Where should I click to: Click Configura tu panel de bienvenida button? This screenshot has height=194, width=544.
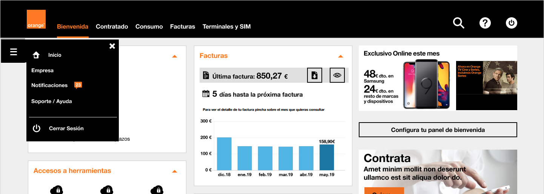(438, 130)
